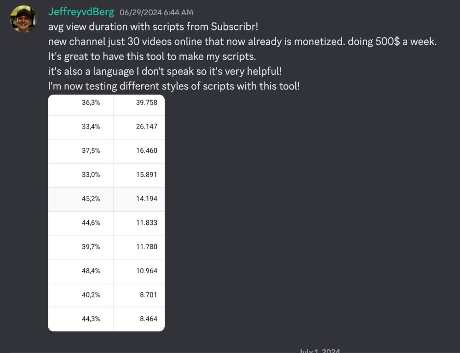Image resolution: width=460 pixels, height=353 pixels.
Task: Click the 'doing 500$ a week' message line
Action: 242,41
